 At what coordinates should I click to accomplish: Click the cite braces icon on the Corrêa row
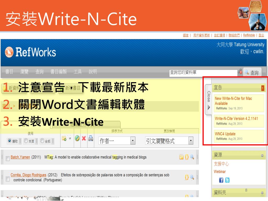click(x=187, y=177)
